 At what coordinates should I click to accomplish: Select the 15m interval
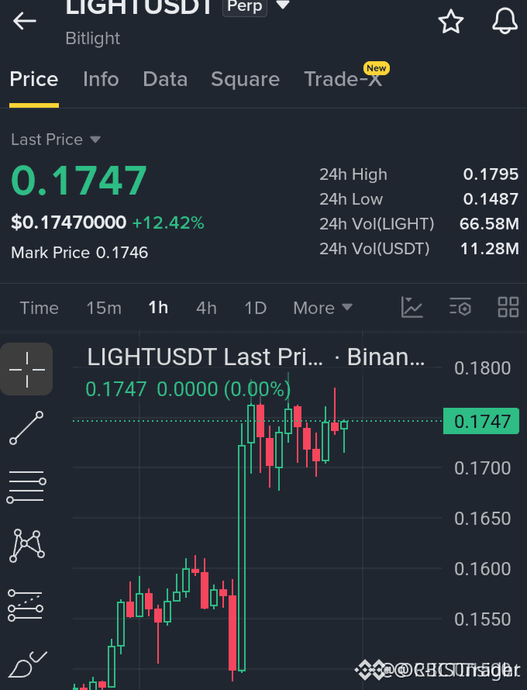[104, 308]
